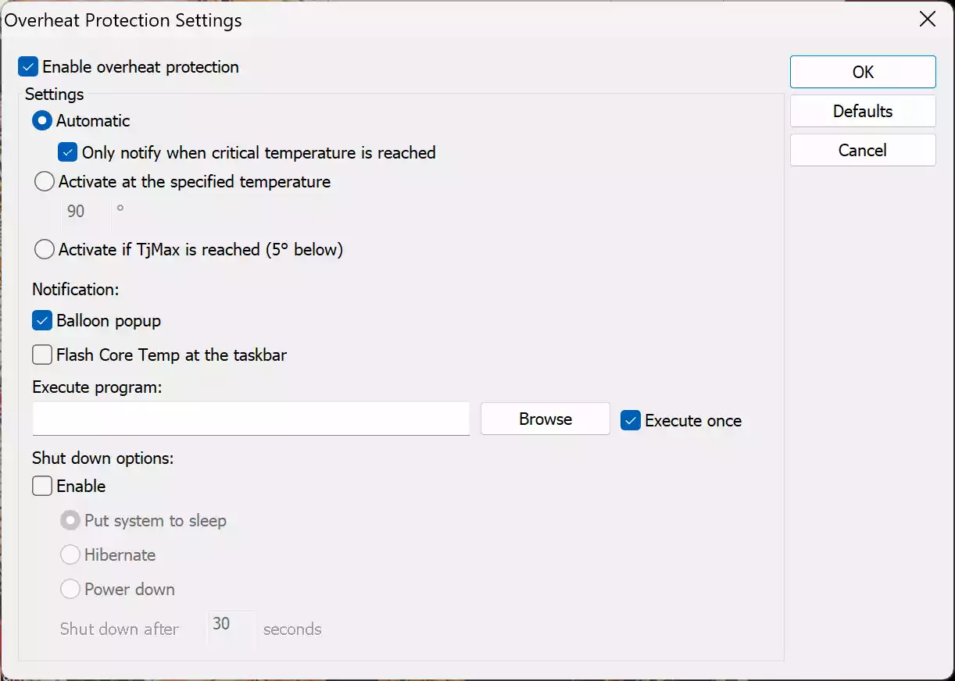Image resolution: width=955 pixels, height=681 pixels.
Task: Enable the shut down options
Action: (x=42, y=486)
